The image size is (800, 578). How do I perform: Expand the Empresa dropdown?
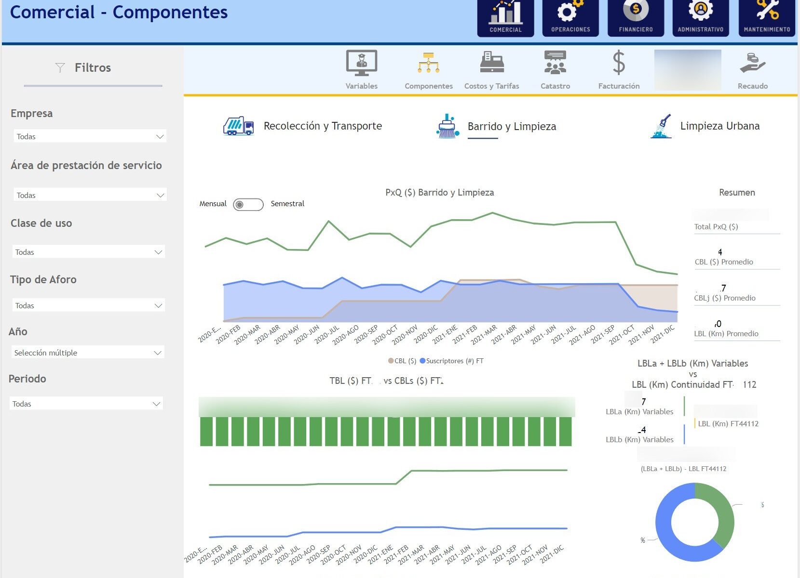click(90, 136)
